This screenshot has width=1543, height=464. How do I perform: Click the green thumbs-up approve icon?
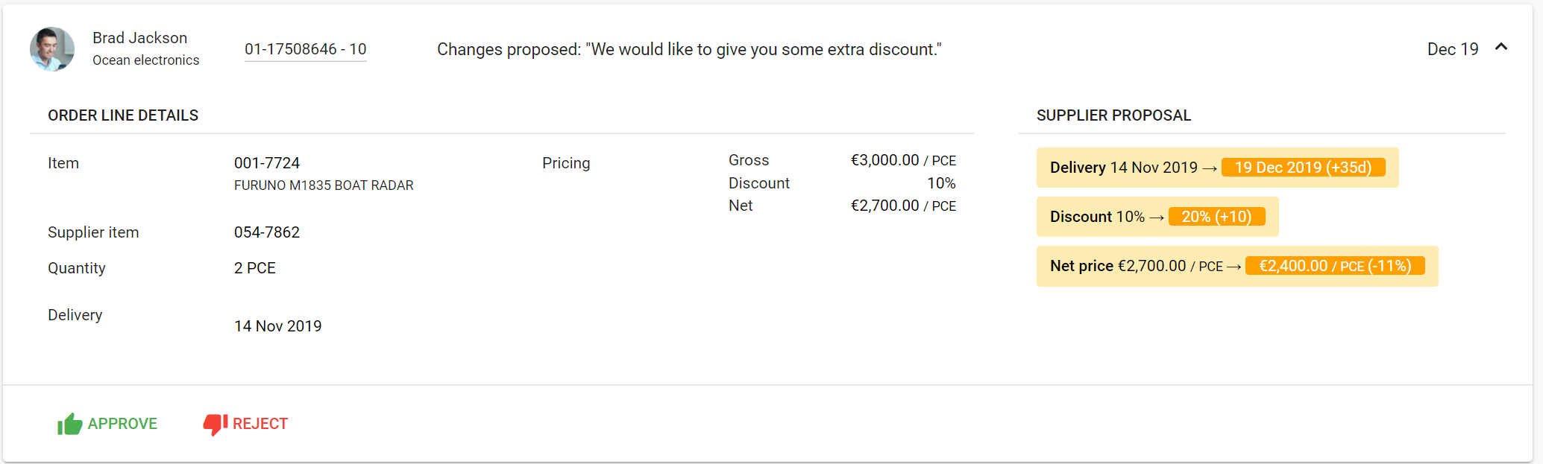70,424
